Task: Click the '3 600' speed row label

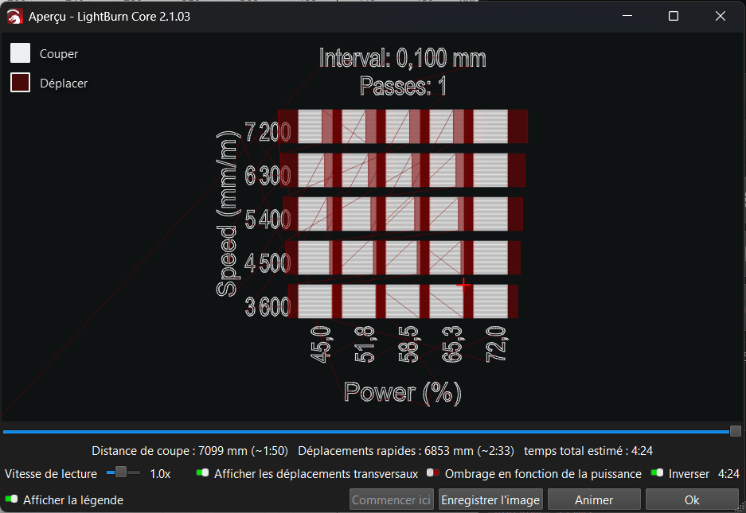Action: [268, 307]
